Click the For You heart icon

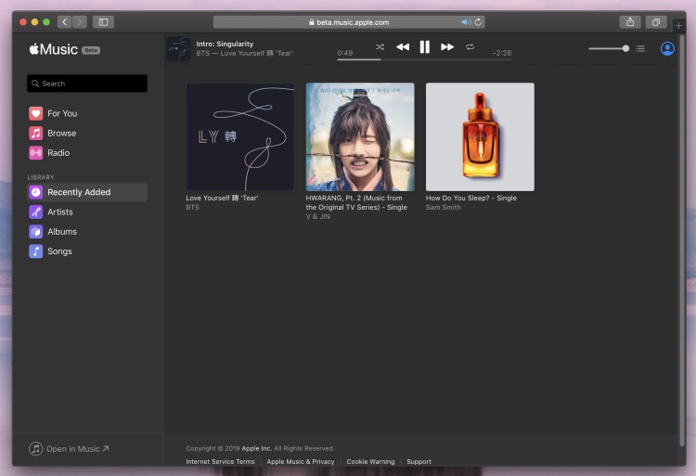(36, 113)
